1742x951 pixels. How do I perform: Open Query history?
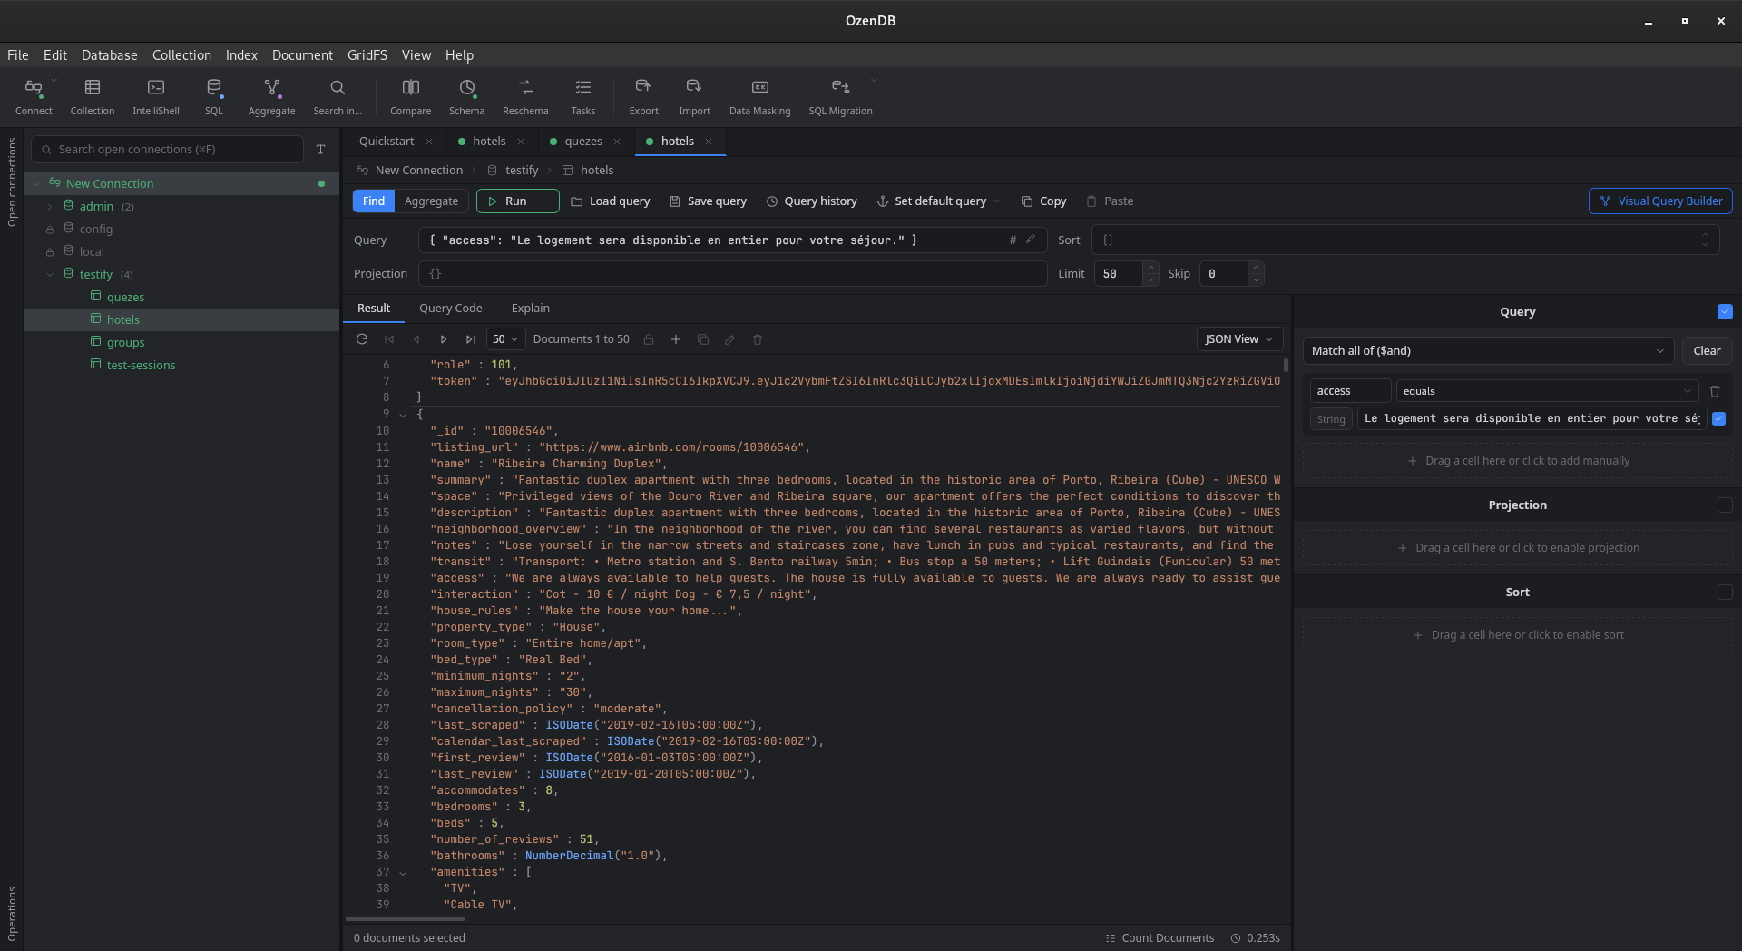pyautogui.click(x=812, y=201)
